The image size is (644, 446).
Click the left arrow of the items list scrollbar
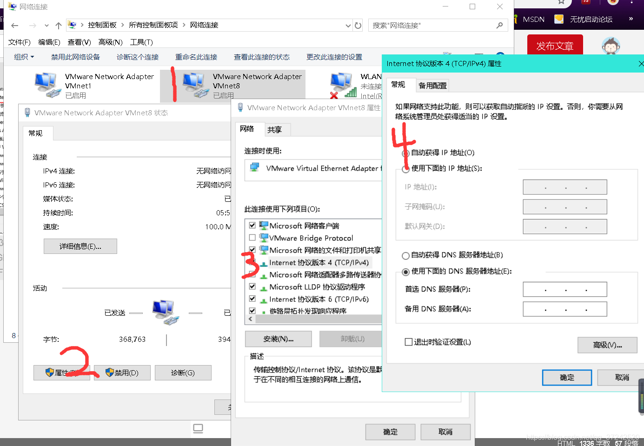(251, 319)
